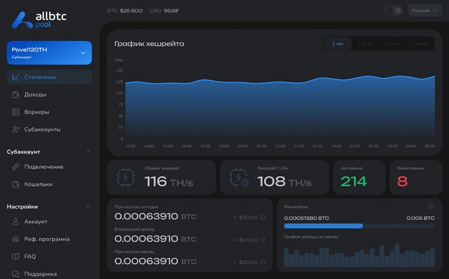The width and height of the screenshot is (449, 279).
Task: Click the Начислено payout progress bar
Action: click(359, 226)
